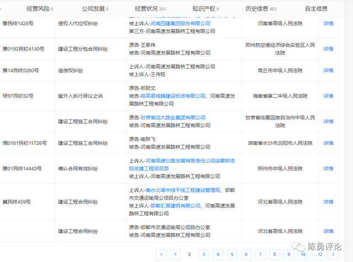The image size is (353, 262).
Task: Select 河南省高级人民法院 court cell
Action: 280,23
